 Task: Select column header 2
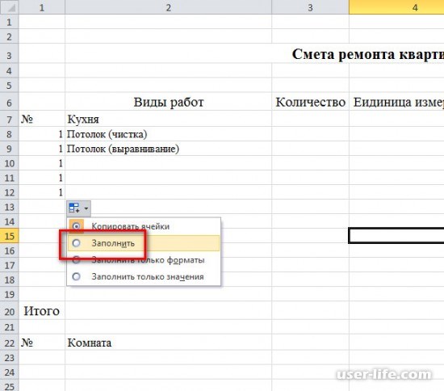(x=168, y=7)
